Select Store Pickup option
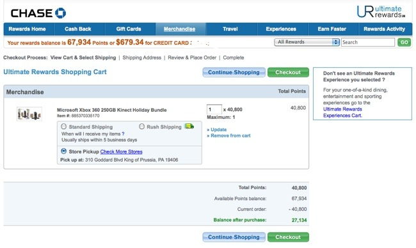The image size is (416, 248). point(63,151)
